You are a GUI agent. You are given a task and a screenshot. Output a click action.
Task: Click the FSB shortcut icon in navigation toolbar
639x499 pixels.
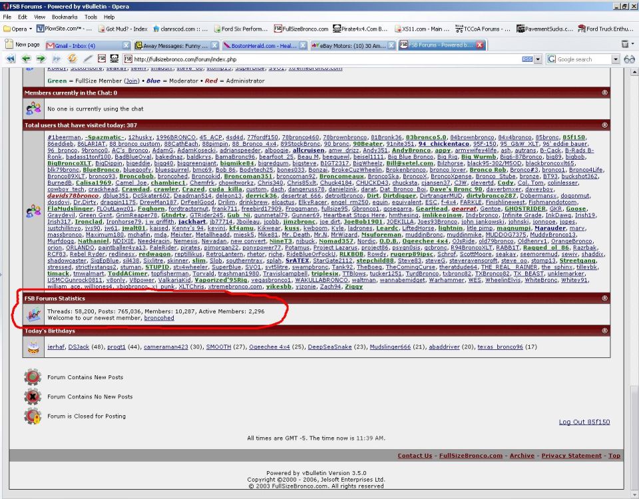pyautogui.click(x=101, y=59)
